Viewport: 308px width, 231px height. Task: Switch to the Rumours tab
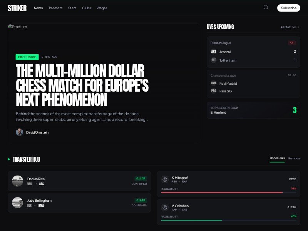294,158
